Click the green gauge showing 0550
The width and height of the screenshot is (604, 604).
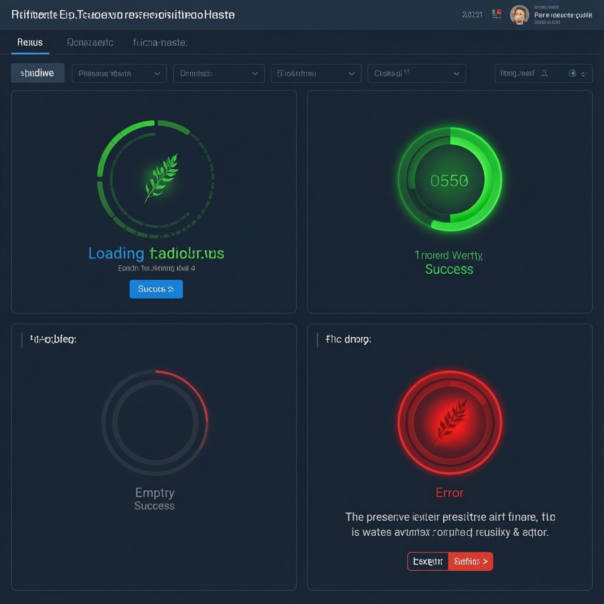[450, 180]
